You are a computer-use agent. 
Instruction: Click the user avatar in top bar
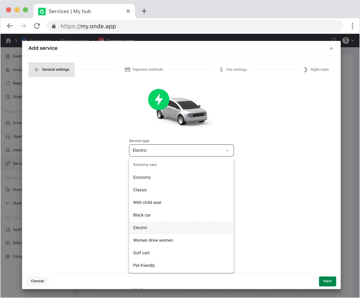346,41
